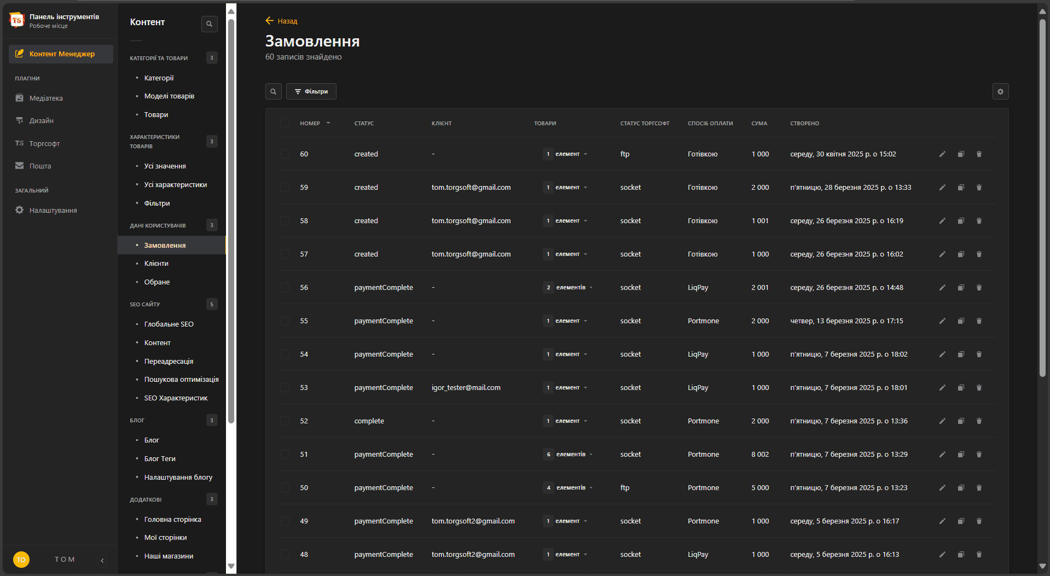
Task: Edit order 54 with the pencil icon
Action: click(x=942, y=354)
